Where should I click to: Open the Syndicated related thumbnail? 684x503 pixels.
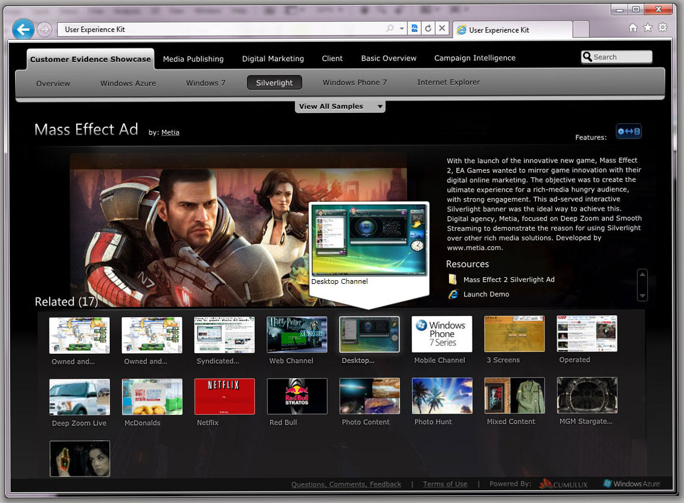point(224,335)
